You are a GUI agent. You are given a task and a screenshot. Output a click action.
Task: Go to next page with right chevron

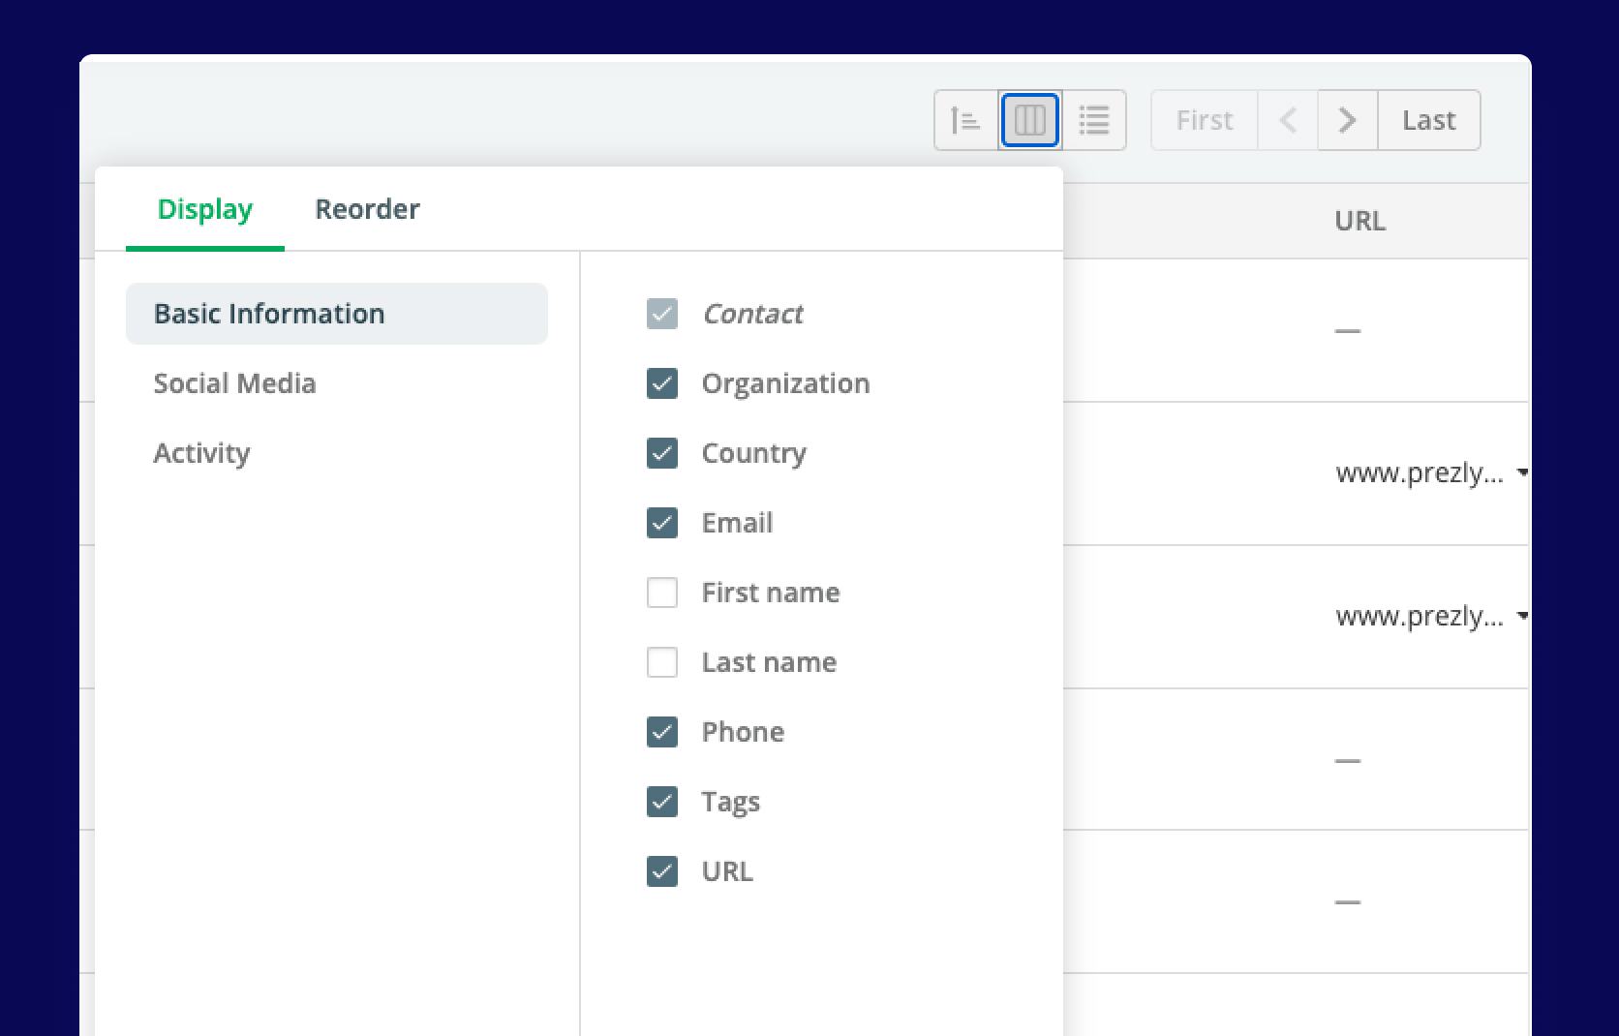(1347, 120)
